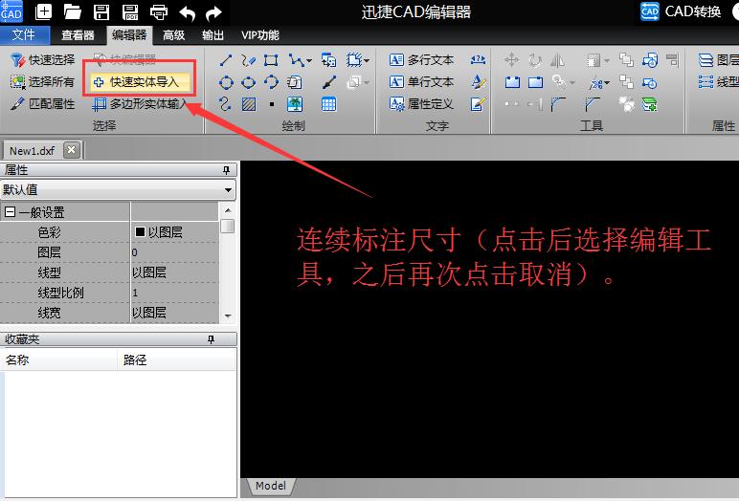Select the Ellipse drawing tool

click(248, 83)
